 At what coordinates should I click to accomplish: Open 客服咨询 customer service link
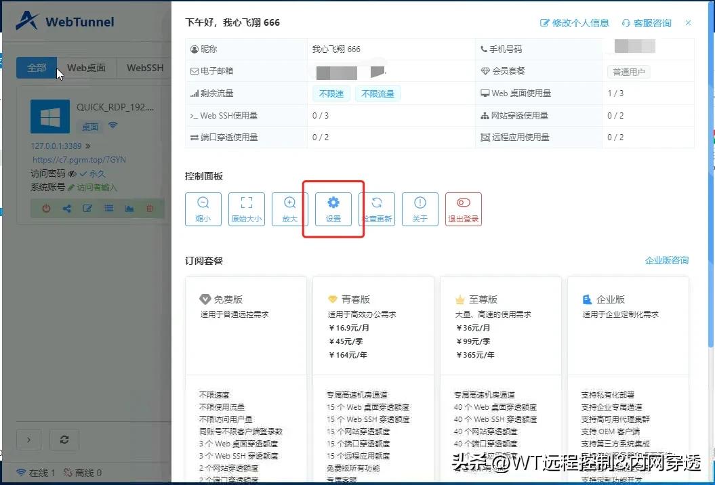[647, 23]
